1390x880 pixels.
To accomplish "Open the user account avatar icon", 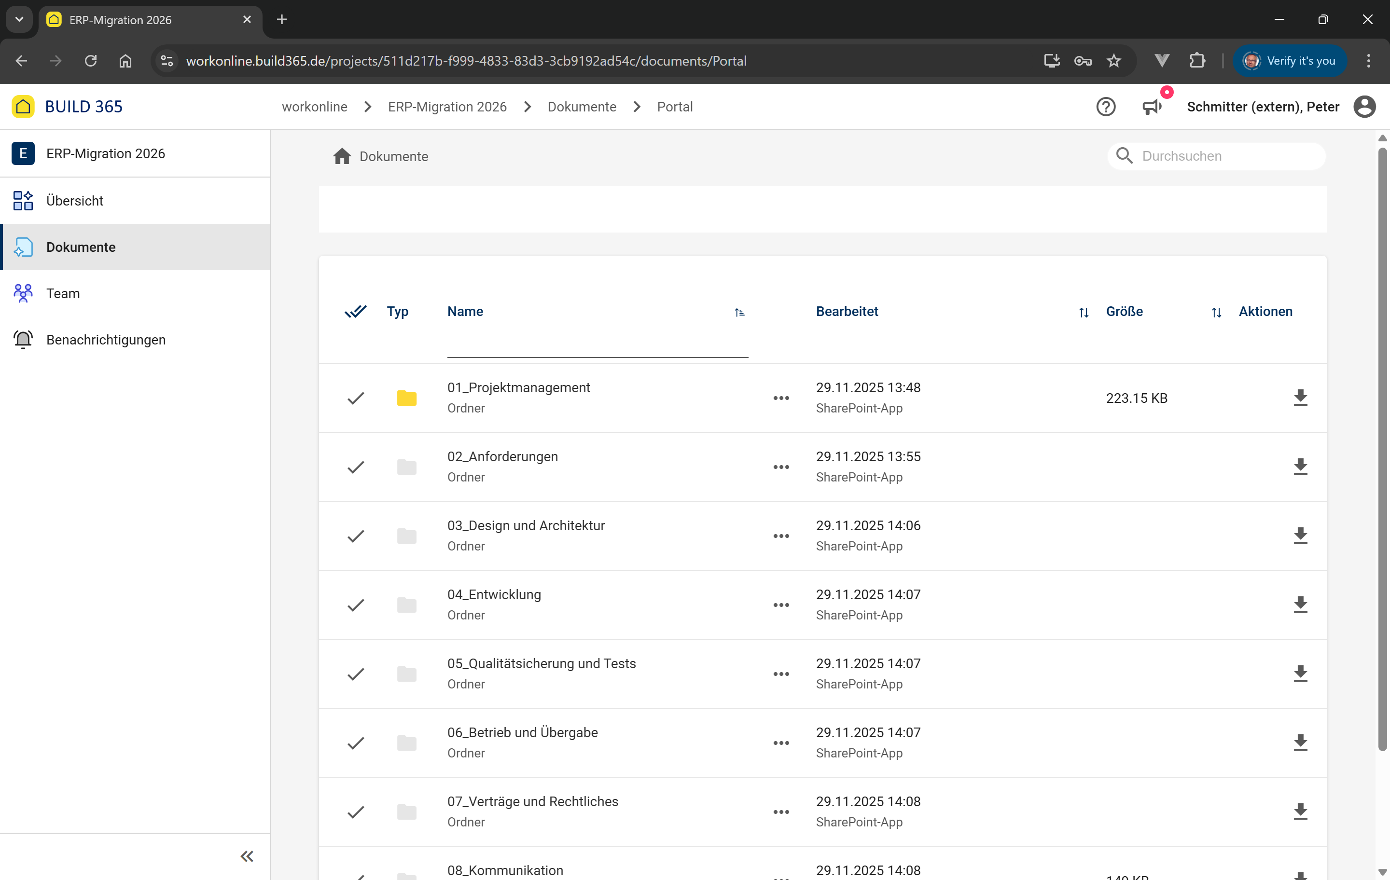I will coord(1364,107).
